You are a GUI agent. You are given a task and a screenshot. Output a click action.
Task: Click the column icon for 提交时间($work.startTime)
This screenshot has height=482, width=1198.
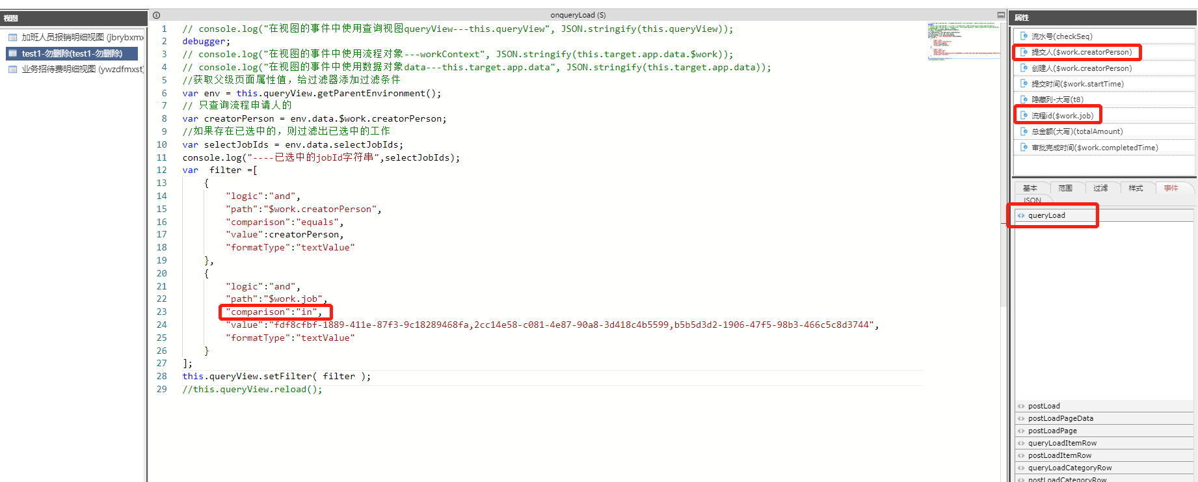tap(1024, 84)
